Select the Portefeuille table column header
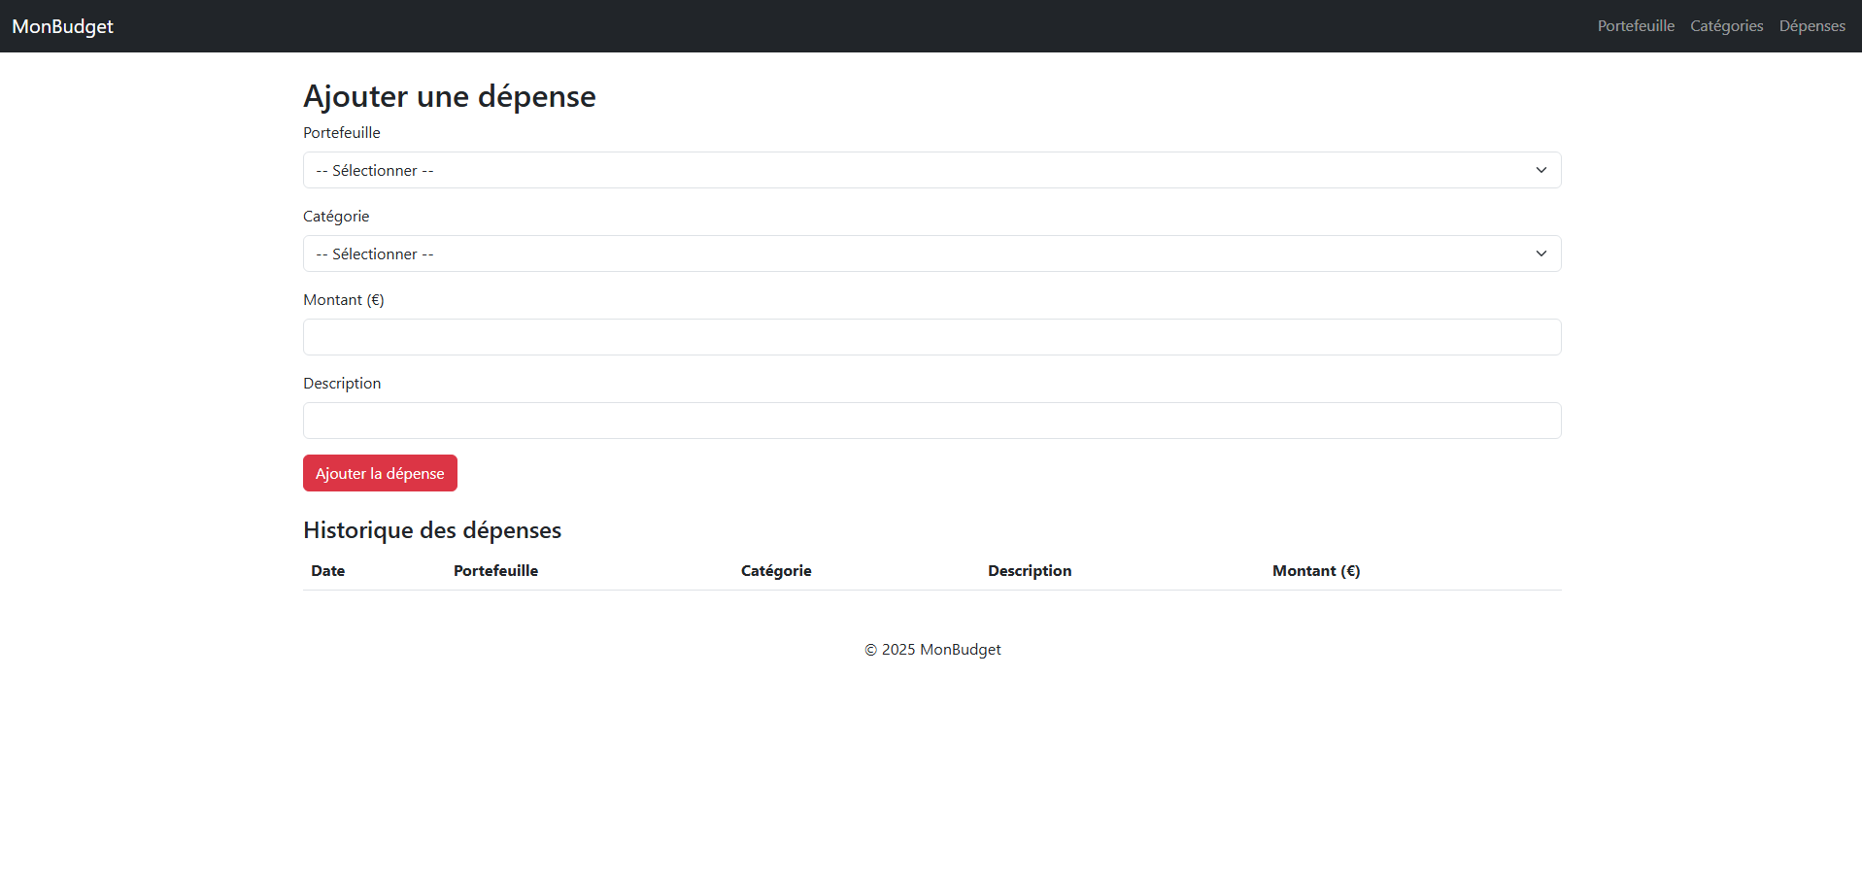This screenshot has width=1862, height=879. (495, 571)
